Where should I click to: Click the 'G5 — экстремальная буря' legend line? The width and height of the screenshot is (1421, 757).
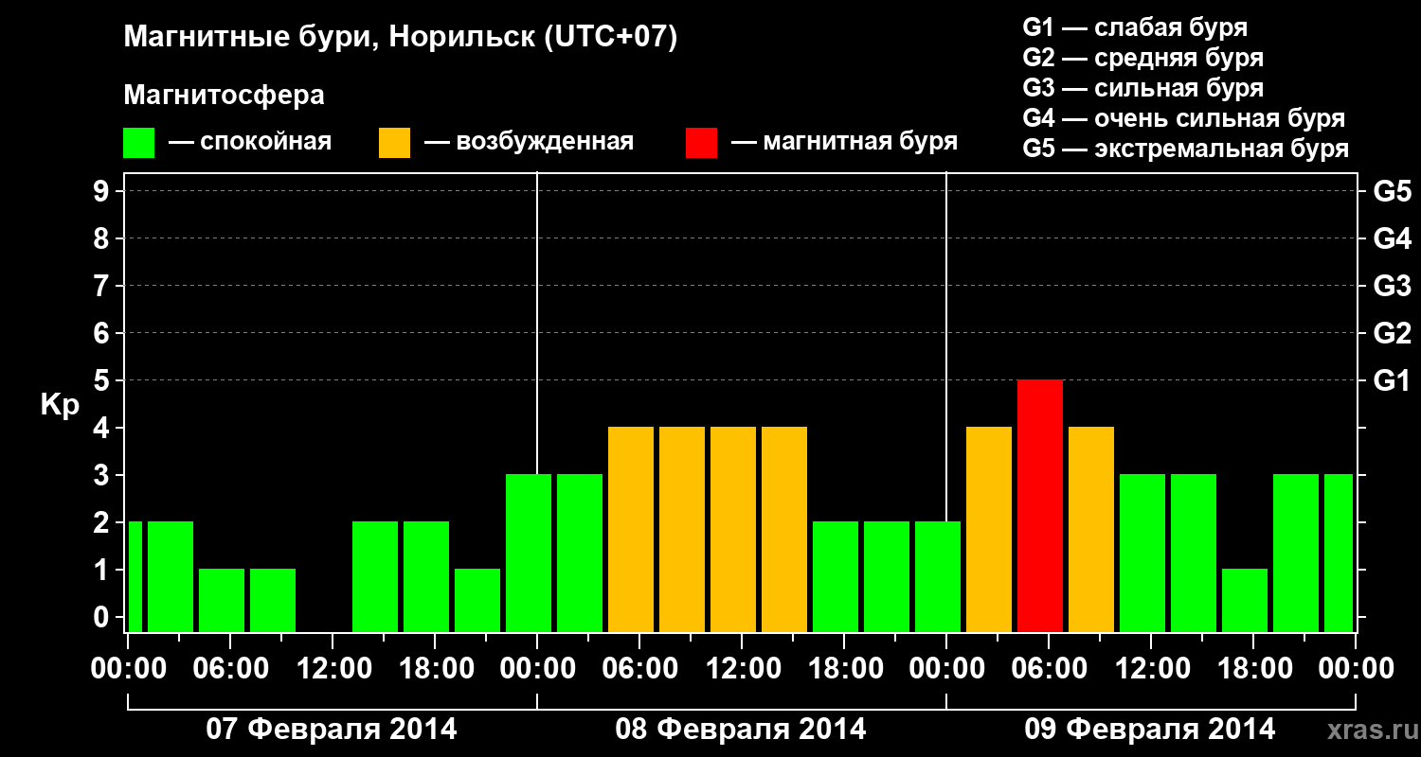pos(1186,149)
